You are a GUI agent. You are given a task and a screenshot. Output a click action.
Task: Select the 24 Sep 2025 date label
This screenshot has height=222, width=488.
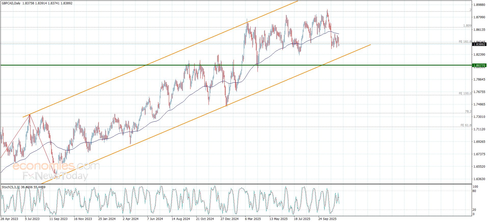tap(327, 219)
